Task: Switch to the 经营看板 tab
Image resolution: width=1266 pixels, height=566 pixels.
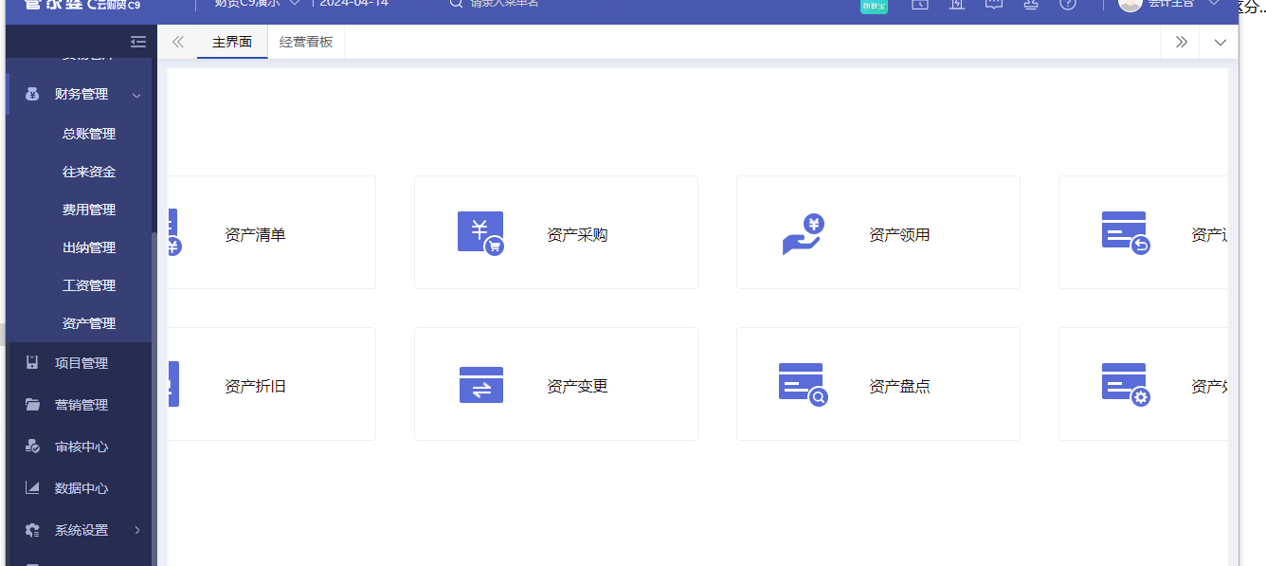Action: pos(306,42)
